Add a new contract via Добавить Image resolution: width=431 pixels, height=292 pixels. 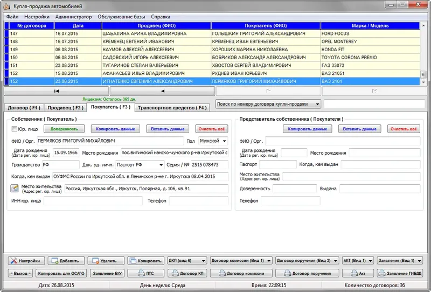[x=66, y=261]
